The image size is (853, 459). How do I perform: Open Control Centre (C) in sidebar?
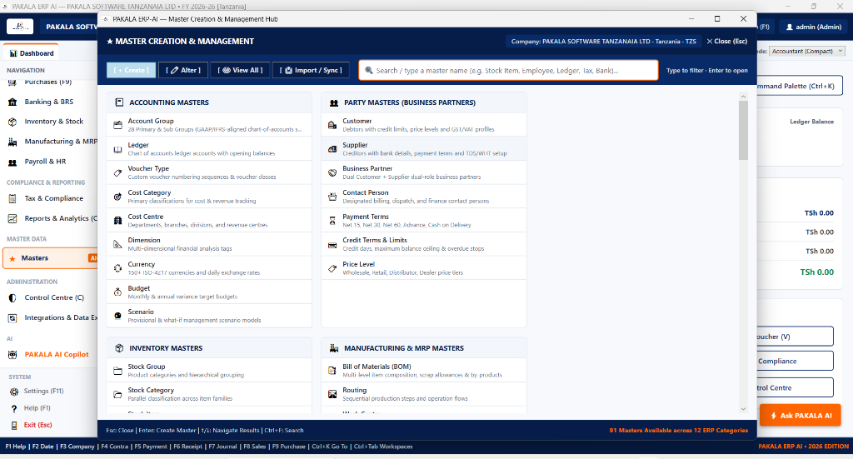(53, 297)
